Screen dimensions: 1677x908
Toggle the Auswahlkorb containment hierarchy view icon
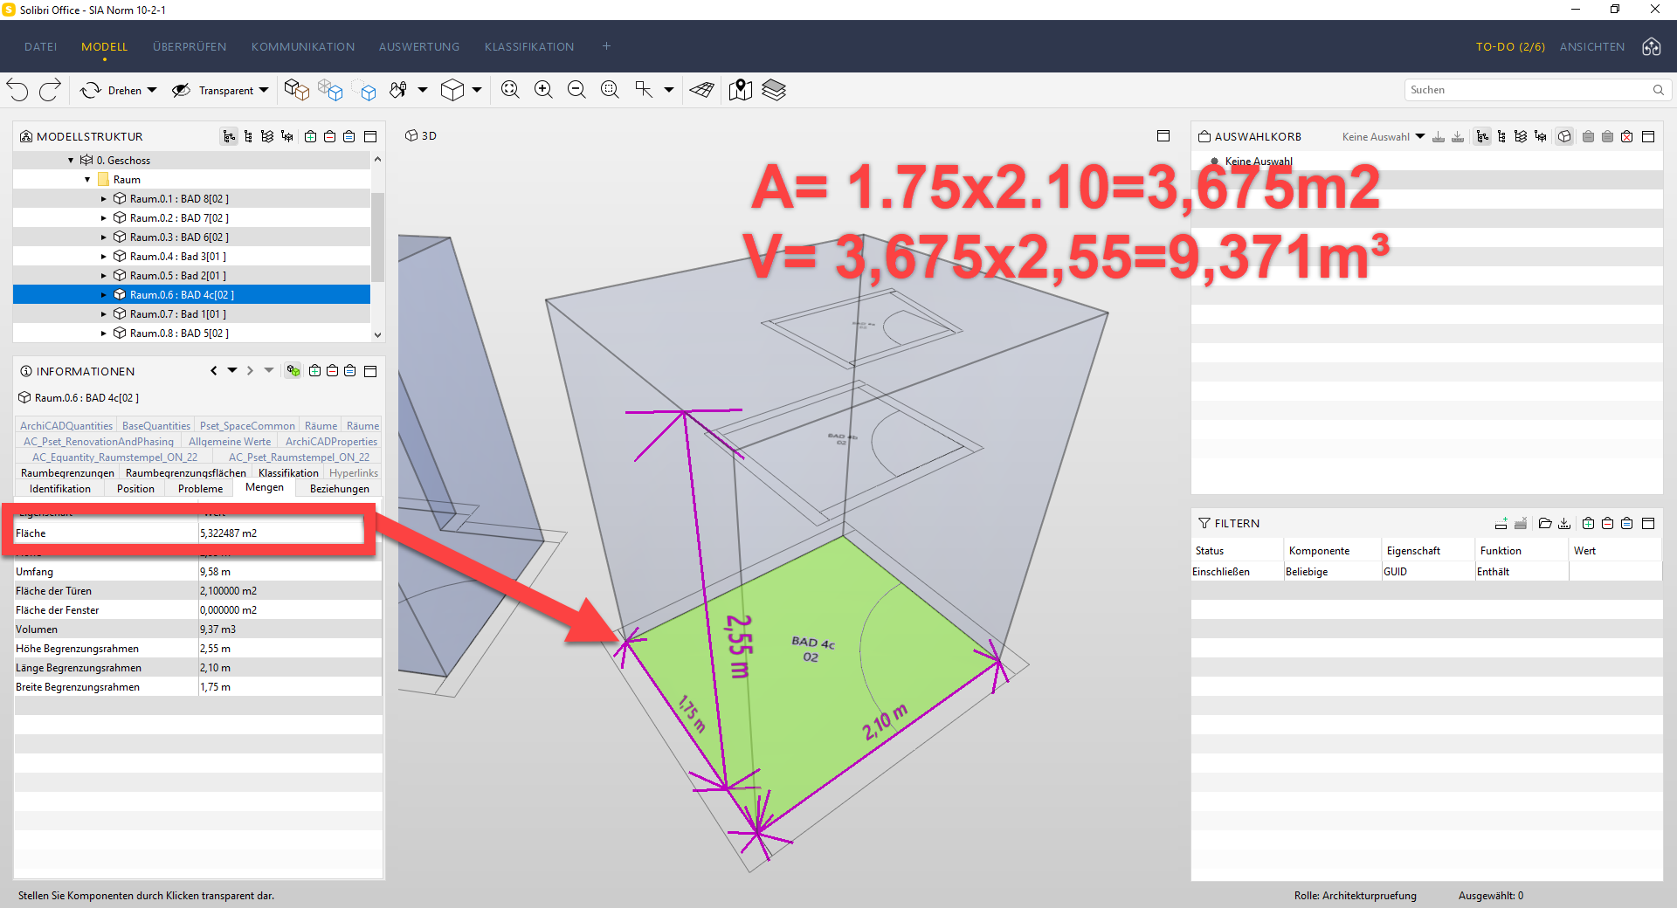coord(1482,136)
